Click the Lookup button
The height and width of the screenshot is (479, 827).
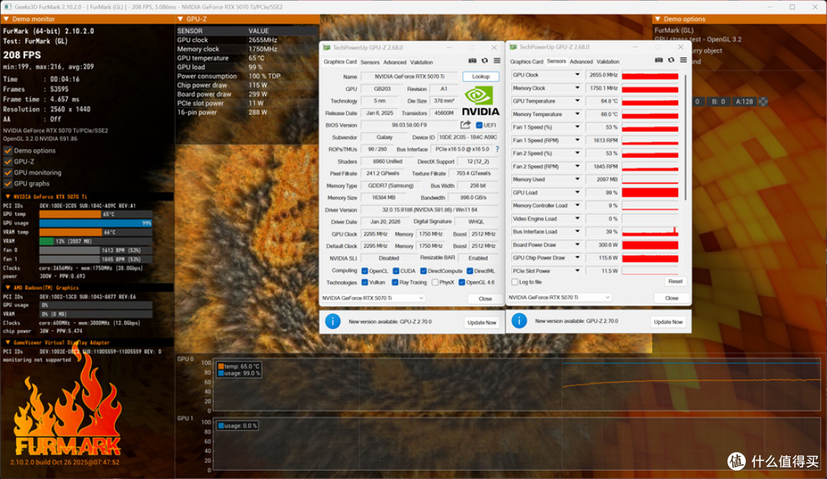click(480, 77)
